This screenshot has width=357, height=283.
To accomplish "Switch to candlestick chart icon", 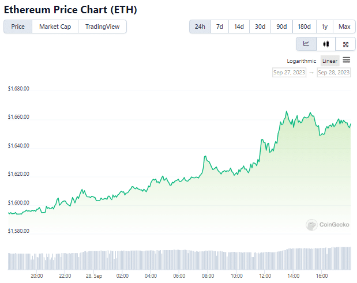I will 326,44.
